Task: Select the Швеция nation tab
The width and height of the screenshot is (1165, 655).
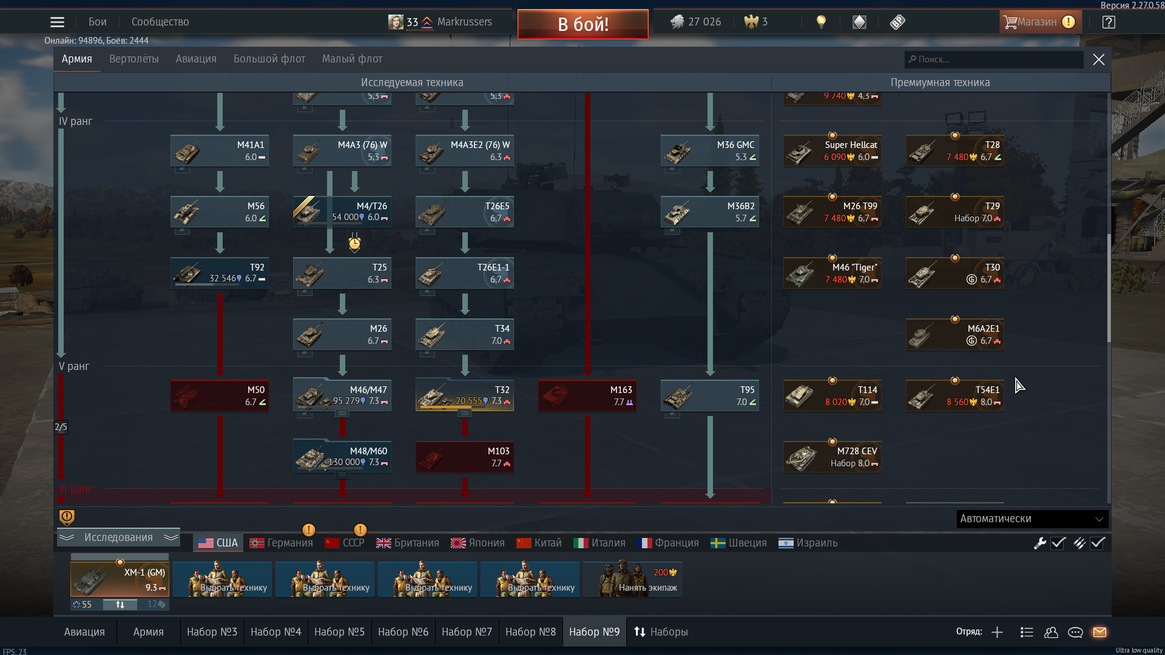Action: (x=738, y=543)
